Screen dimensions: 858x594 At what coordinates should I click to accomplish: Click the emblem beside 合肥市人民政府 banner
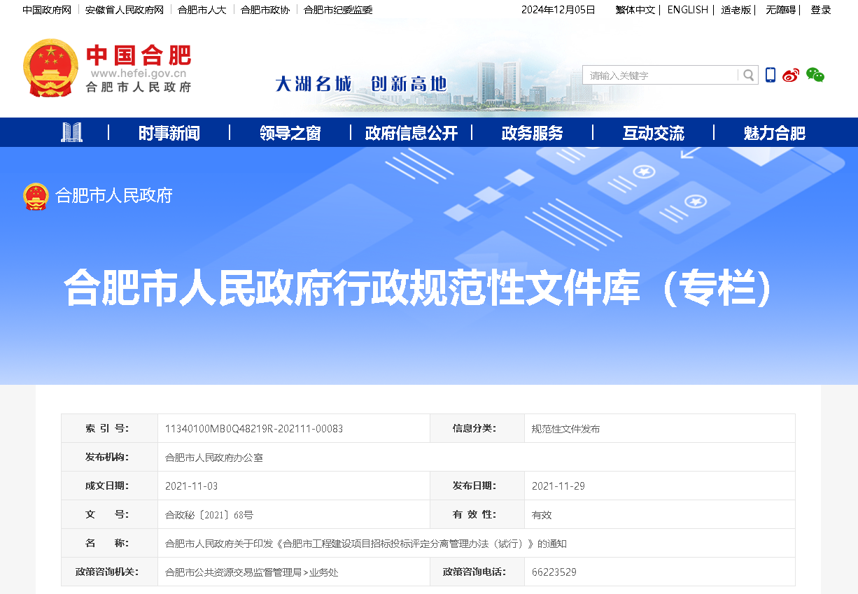coord(35,196)
